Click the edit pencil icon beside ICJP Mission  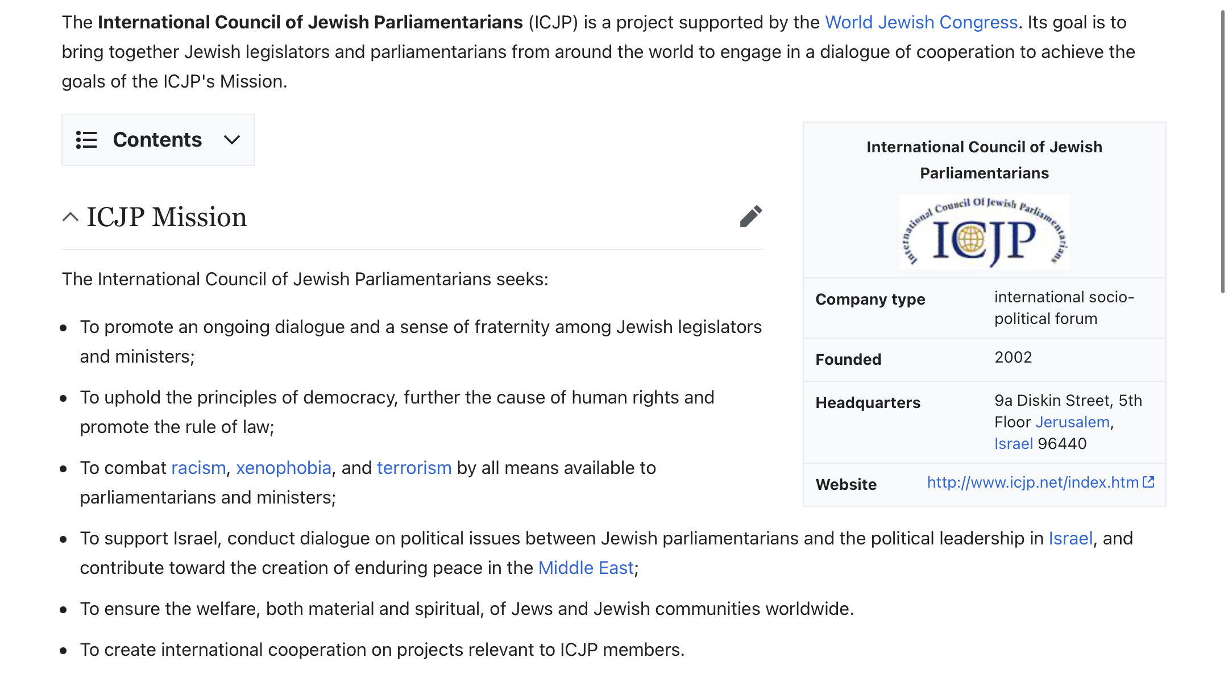pyautogui.click(x=750, y=217)
